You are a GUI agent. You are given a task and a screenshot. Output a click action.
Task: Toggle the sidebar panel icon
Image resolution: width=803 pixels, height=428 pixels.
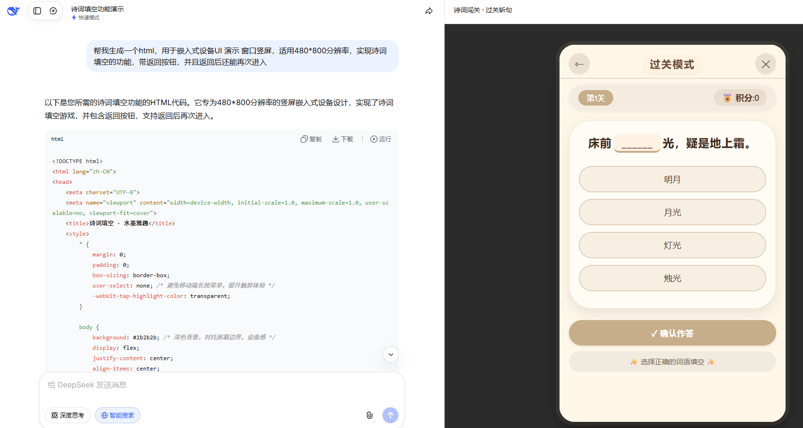click(37, 11)
